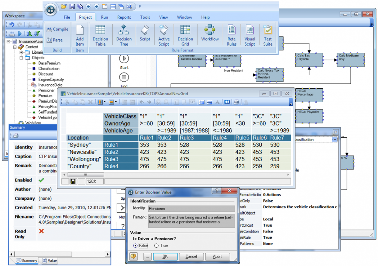Select the False radio button
The image size is (378, 266).
135,245
